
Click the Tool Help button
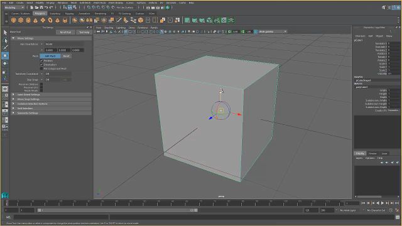pyautogui.click(x=84, y=32)
